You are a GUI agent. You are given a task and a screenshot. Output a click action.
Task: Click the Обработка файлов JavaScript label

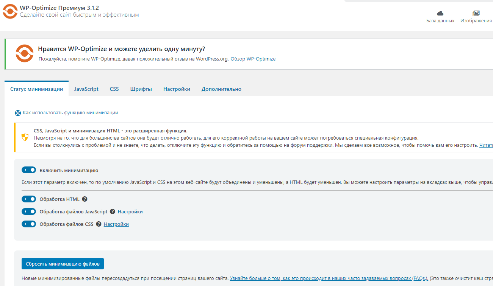tap(74, 211)
